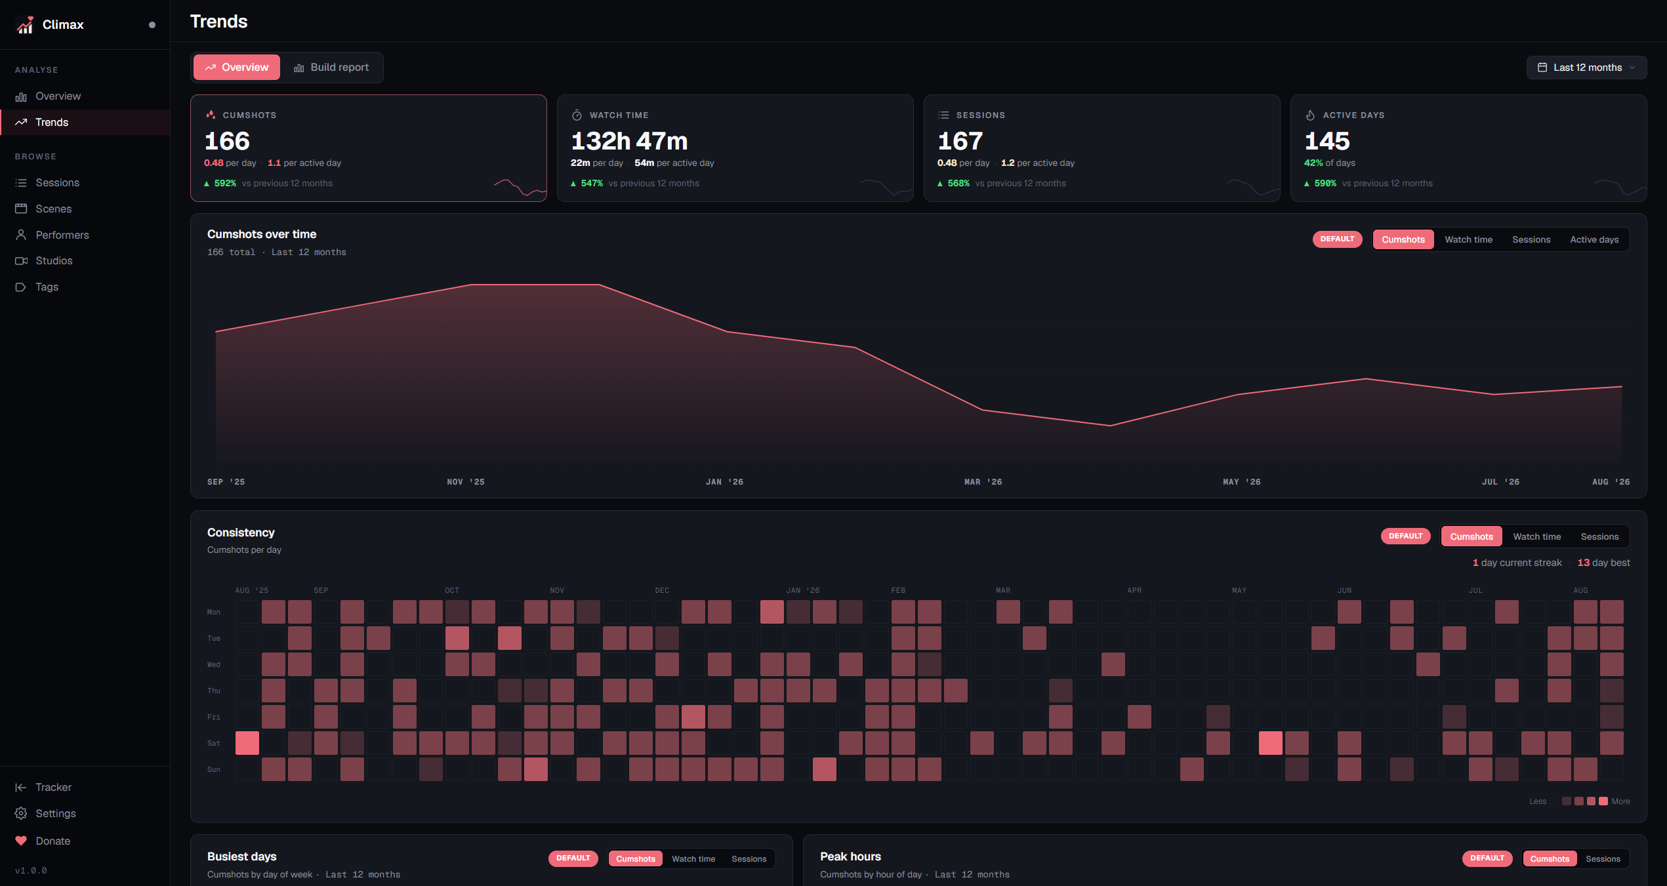This screenshot has width=1667, height=886.
Task: Click the Tracker back-arrow icon
Action: pos(21,787)
